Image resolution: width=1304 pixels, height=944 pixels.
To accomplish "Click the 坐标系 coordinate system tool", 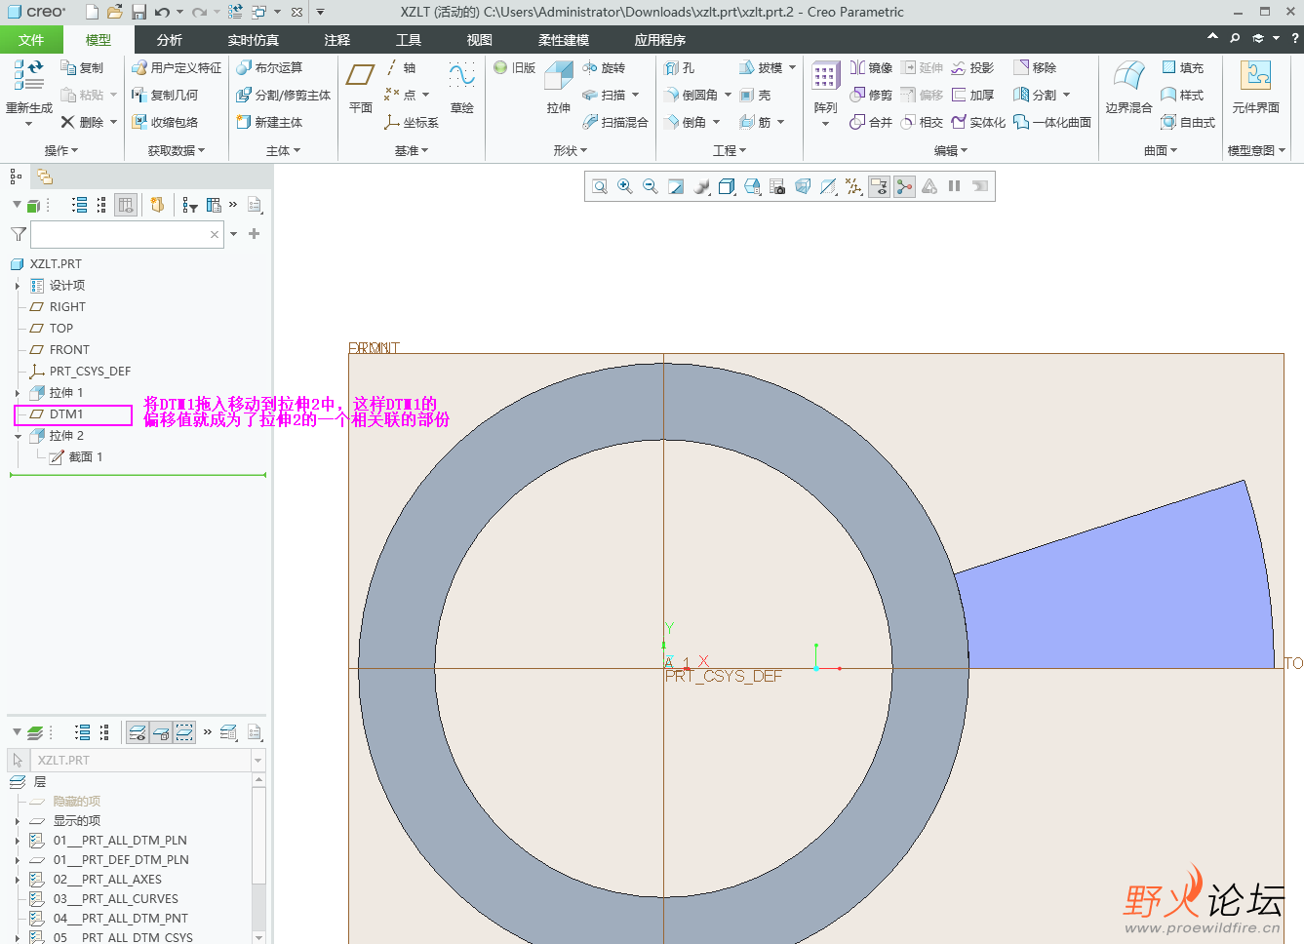I will [412, 122].
